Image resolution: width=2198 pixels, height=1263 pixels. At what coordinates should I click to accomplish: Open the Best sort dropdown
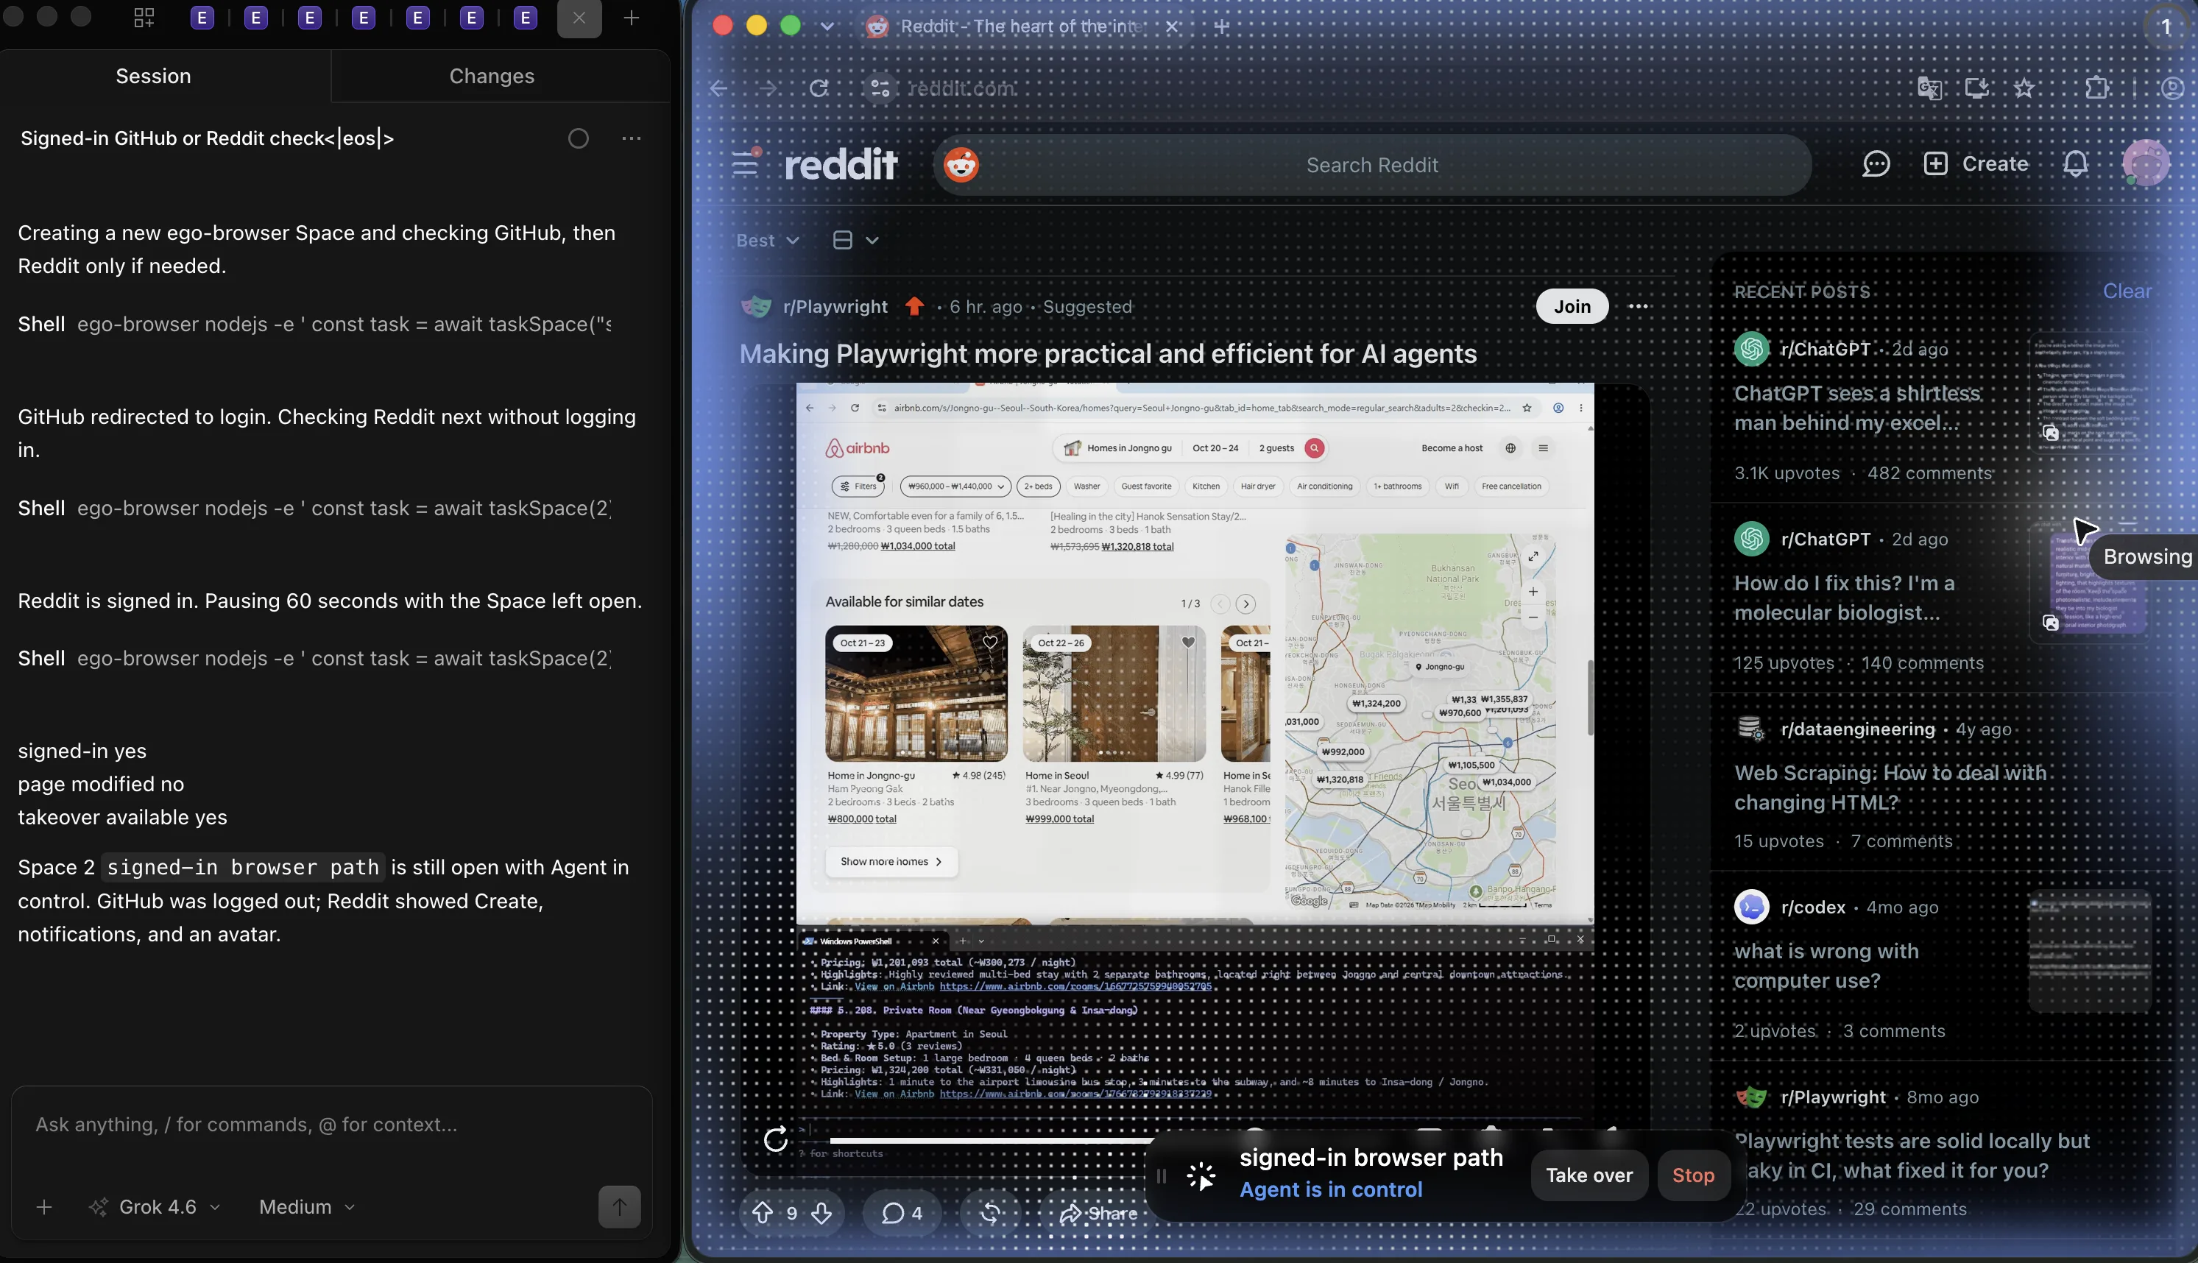(x=768, y=240)
